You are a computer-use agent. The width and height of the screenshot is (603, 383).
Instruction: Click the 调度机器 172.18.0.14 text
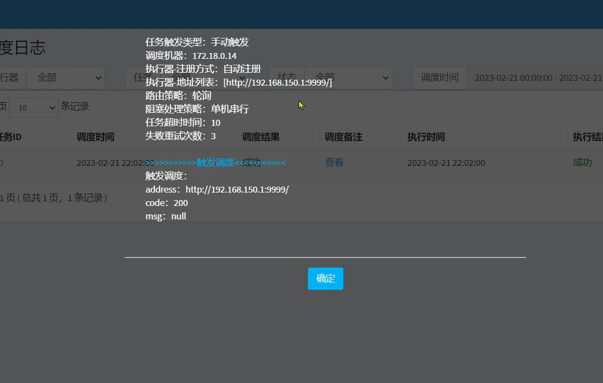(x=190, y=56)
